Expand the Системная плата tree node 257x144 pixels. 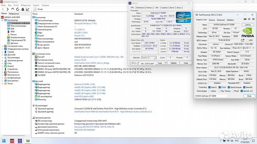[x=2, y=46]
